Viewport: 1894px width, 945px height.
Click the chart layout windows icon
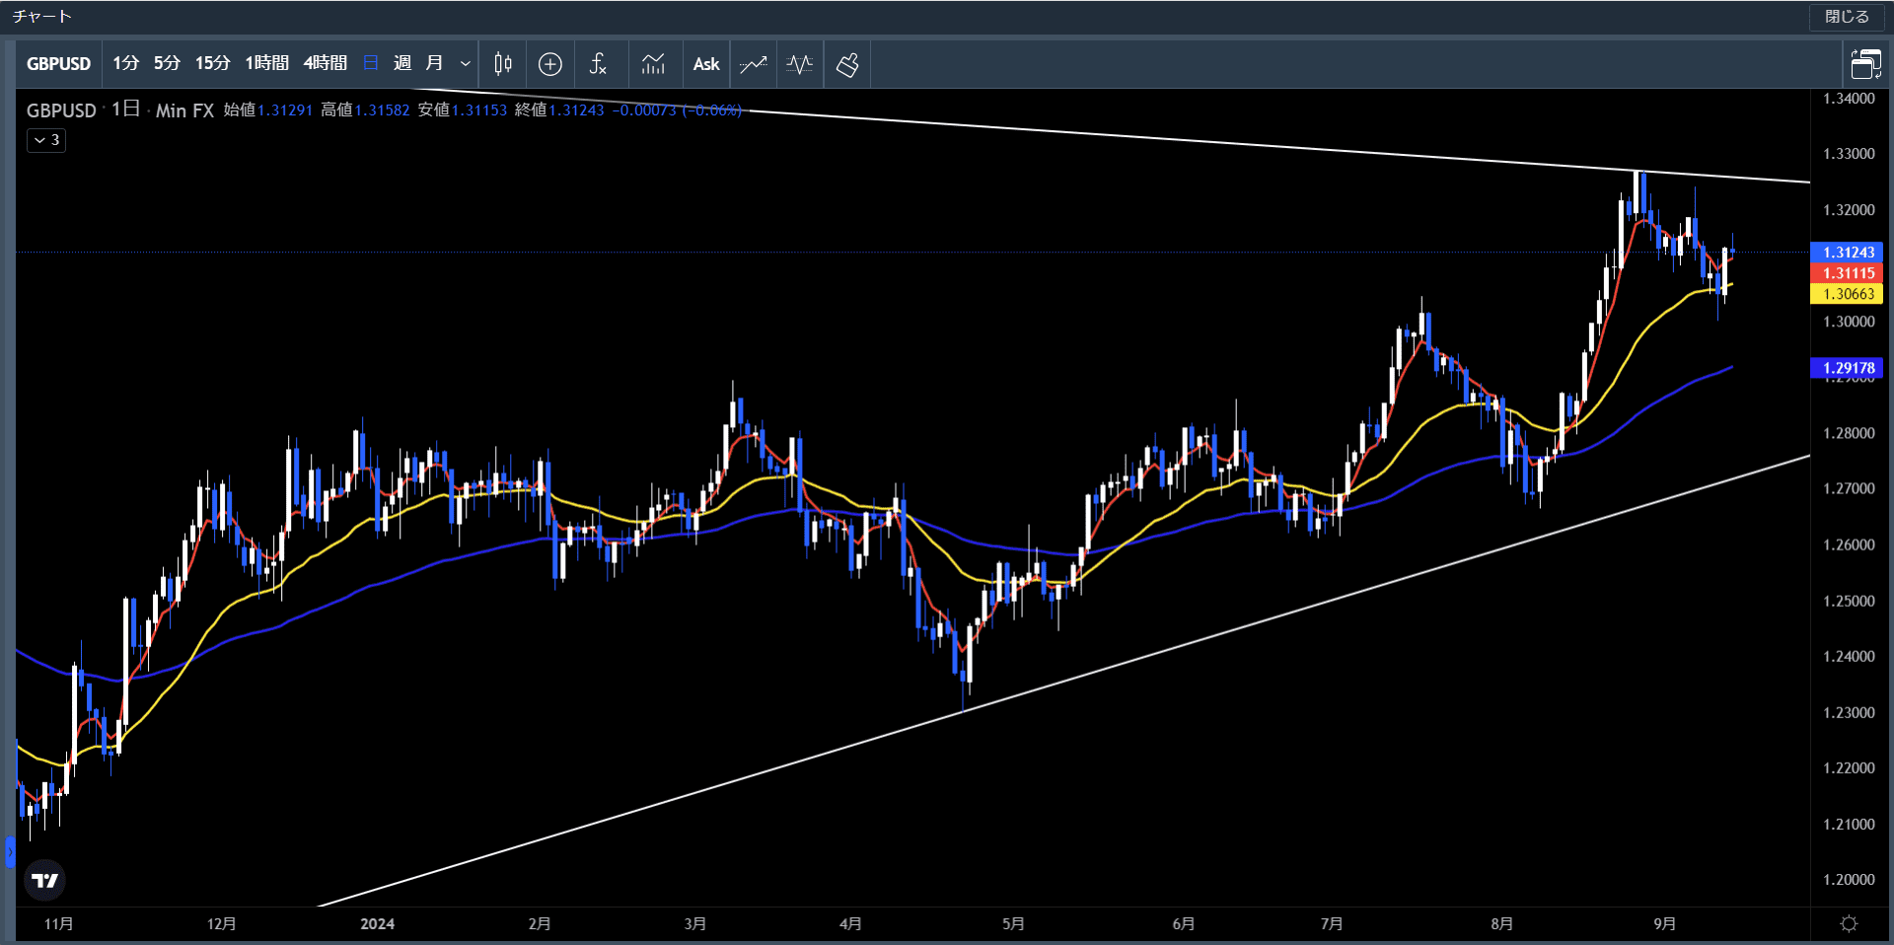click(x=1865, y=64)
